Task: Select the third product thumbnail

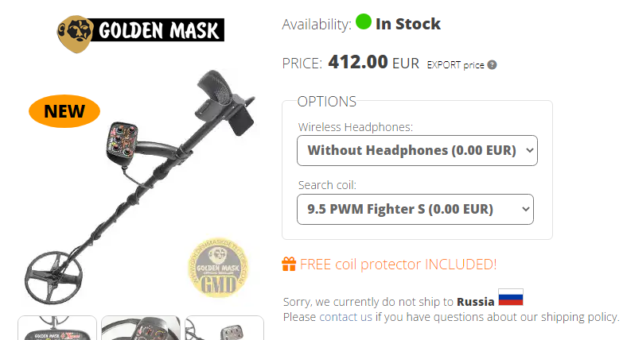Action: tap(224, 328)
